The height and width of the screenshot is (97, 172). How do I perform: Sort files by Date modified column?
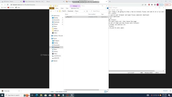(x=92, y=14)
